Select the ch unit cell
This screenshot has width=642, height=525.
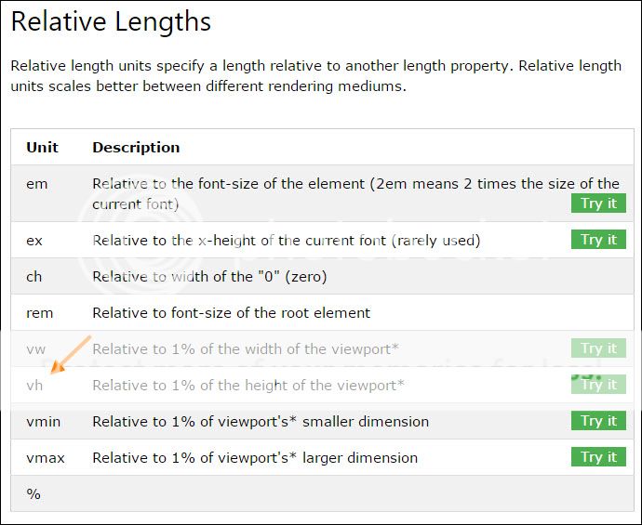34,277
